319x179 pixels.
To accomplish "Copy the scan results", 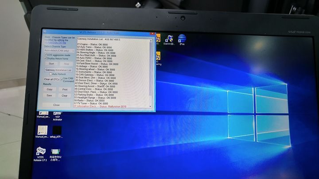I will coord(50,89).
